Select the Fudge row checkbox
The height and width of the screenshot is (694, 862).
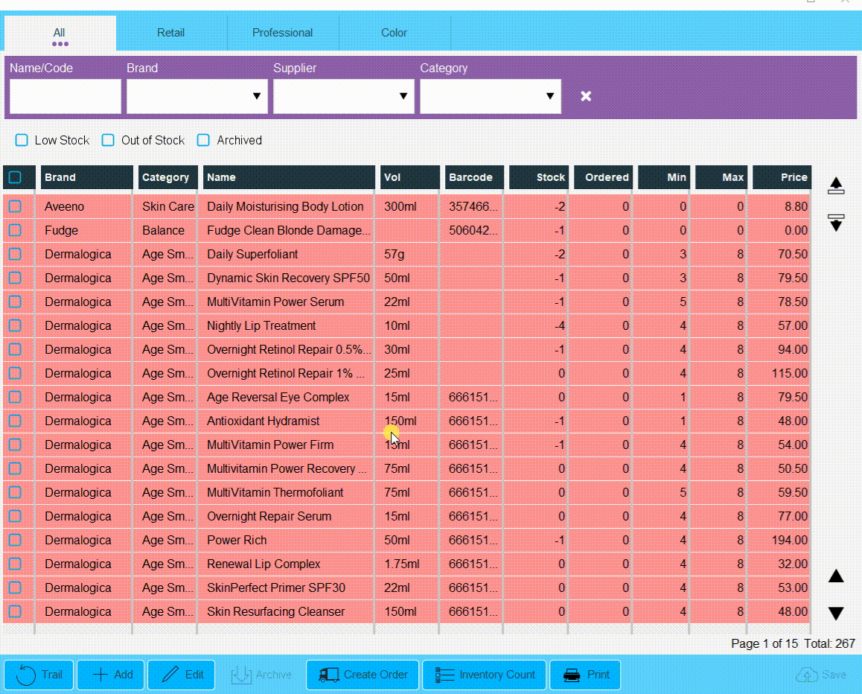coord(15,230)
